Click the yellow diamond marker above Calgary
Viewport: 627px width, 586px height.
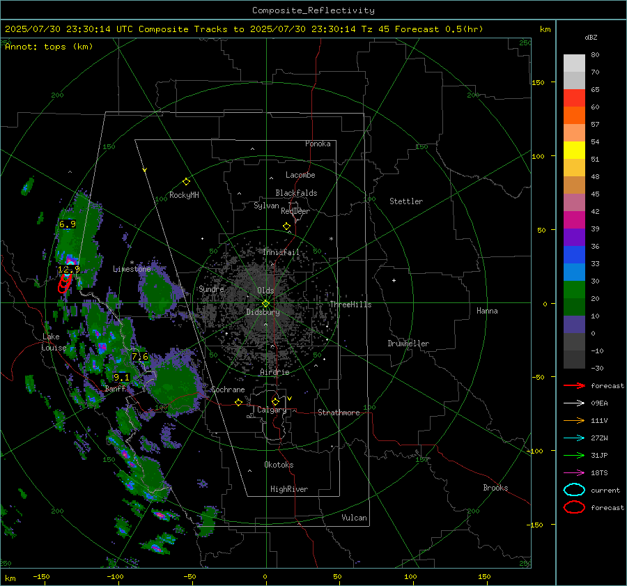[275, 401]
